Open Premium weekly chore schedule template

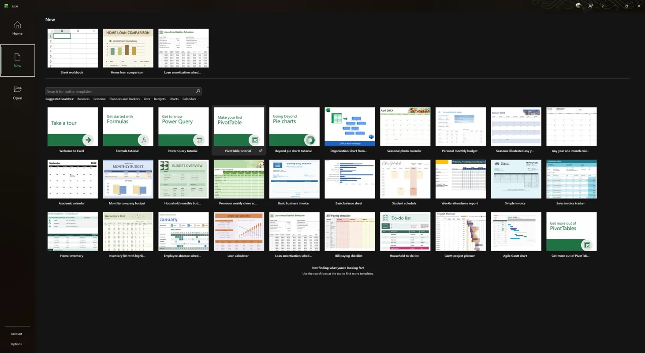tap(239, 183)
